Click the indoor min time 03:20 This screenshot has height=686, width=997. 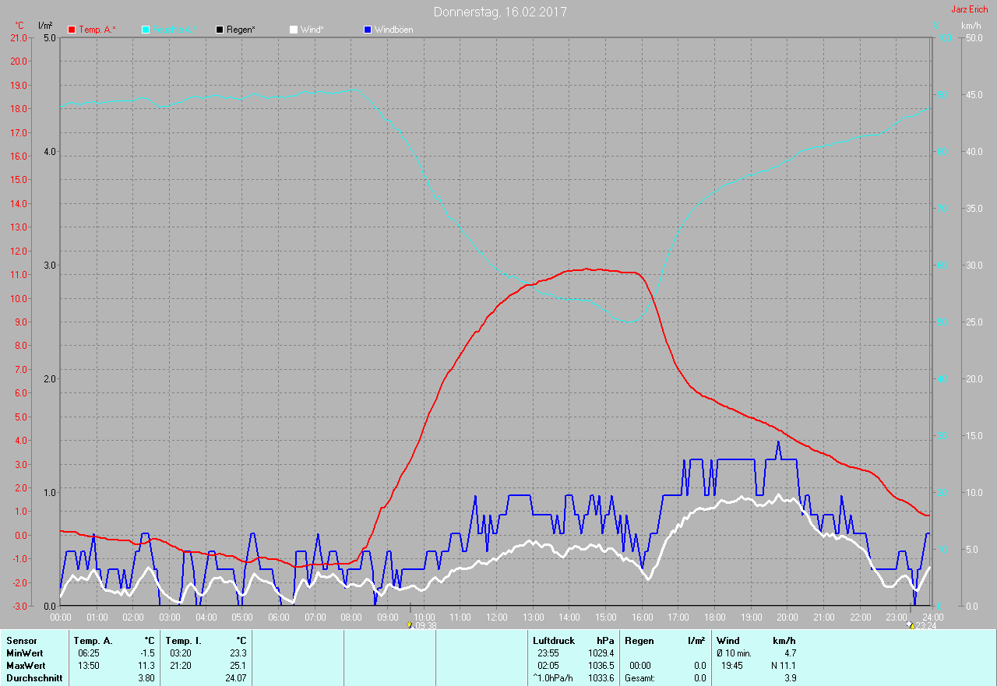coord(181,653)
